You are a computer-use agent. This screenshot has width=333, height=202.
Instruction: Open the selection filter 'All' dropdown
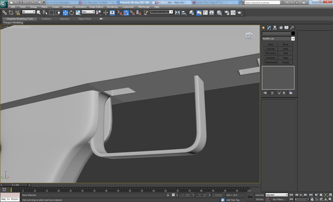tap(29, 12)
